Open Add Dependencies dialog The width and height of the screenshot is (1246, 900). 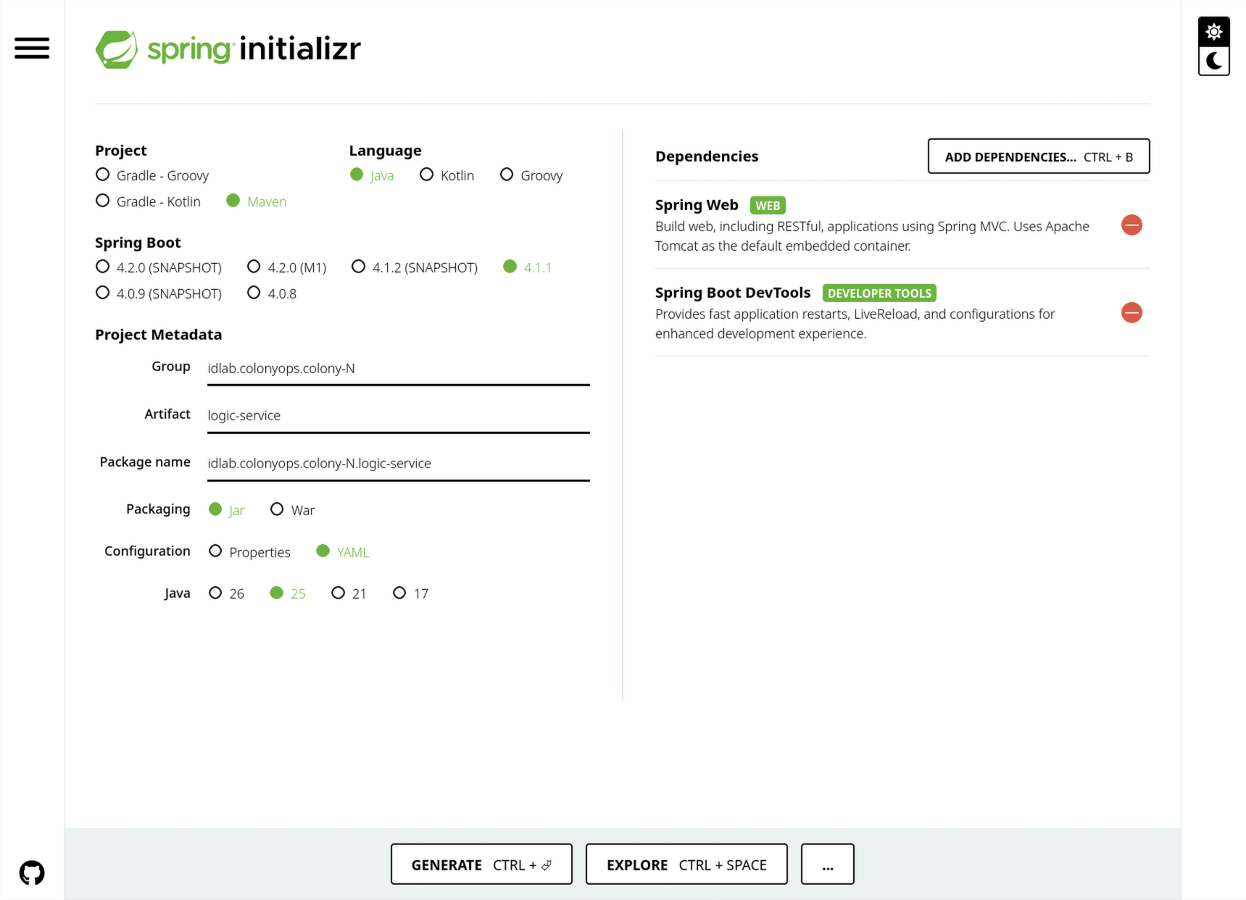tap(1039, 157)
